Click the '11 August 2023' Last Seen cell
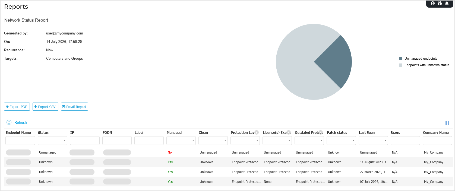 point(374,162)
